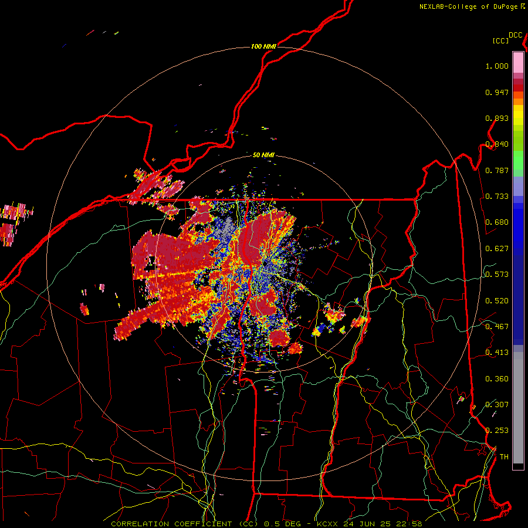Click the 50 NMI range ring label
Image resolution: width=528 pixels, height=528 pixels.
[x=263, y=155]
